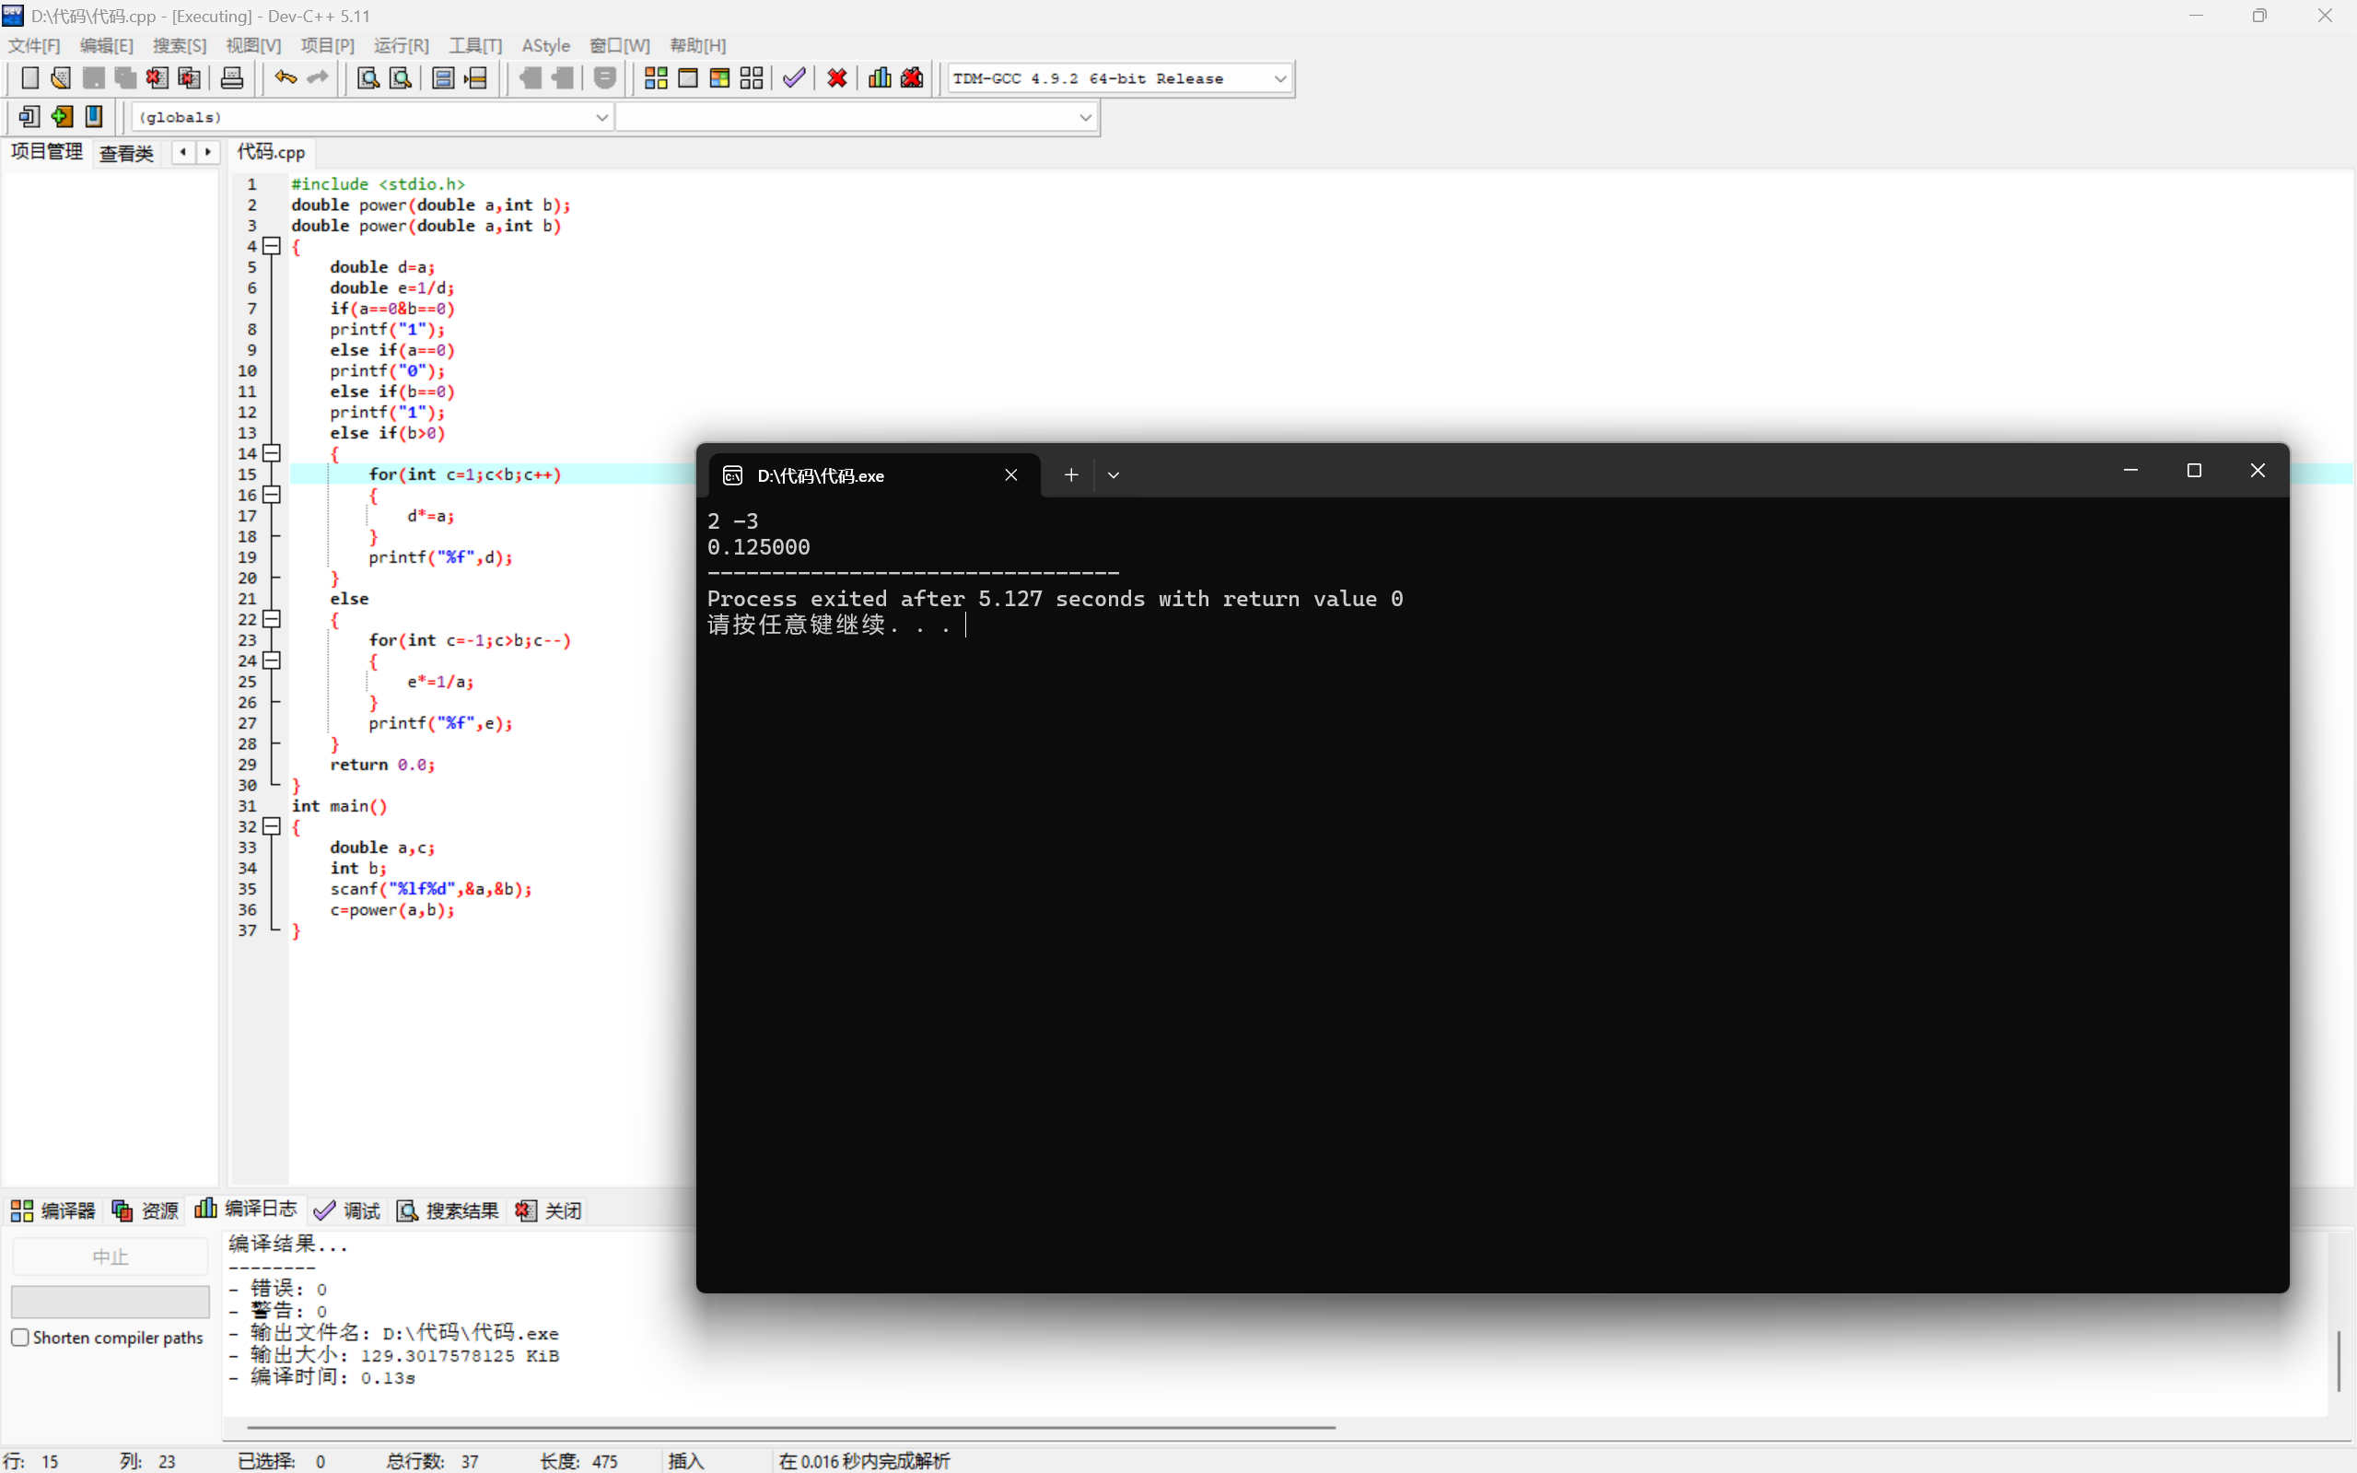Click the Undo arrow icon

click(x=285, y=78)
